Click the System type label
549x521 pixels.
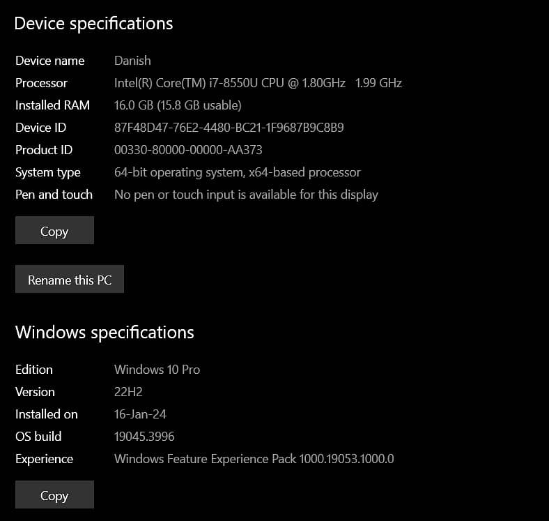click(48, 172)
